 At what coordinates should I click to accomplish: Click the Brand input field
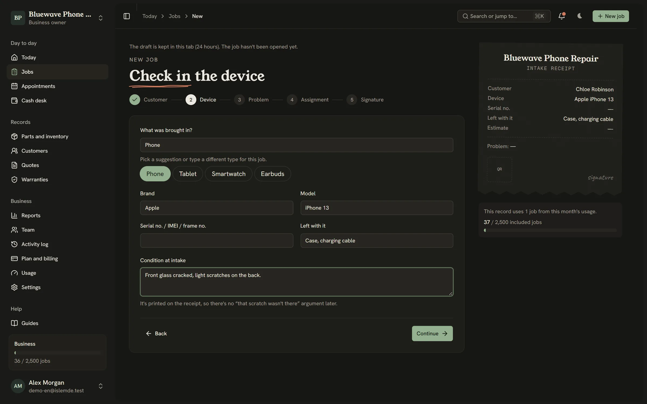click(216, 208)
